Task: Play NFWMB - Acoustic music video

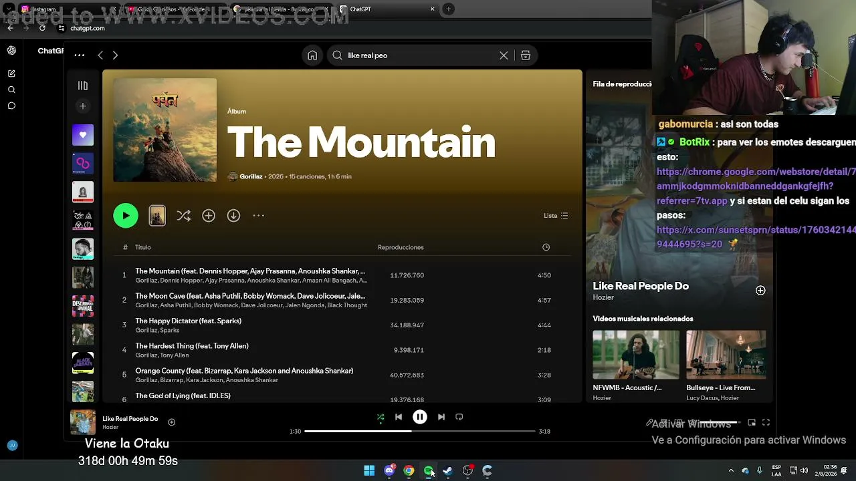Action: [636, 354]
